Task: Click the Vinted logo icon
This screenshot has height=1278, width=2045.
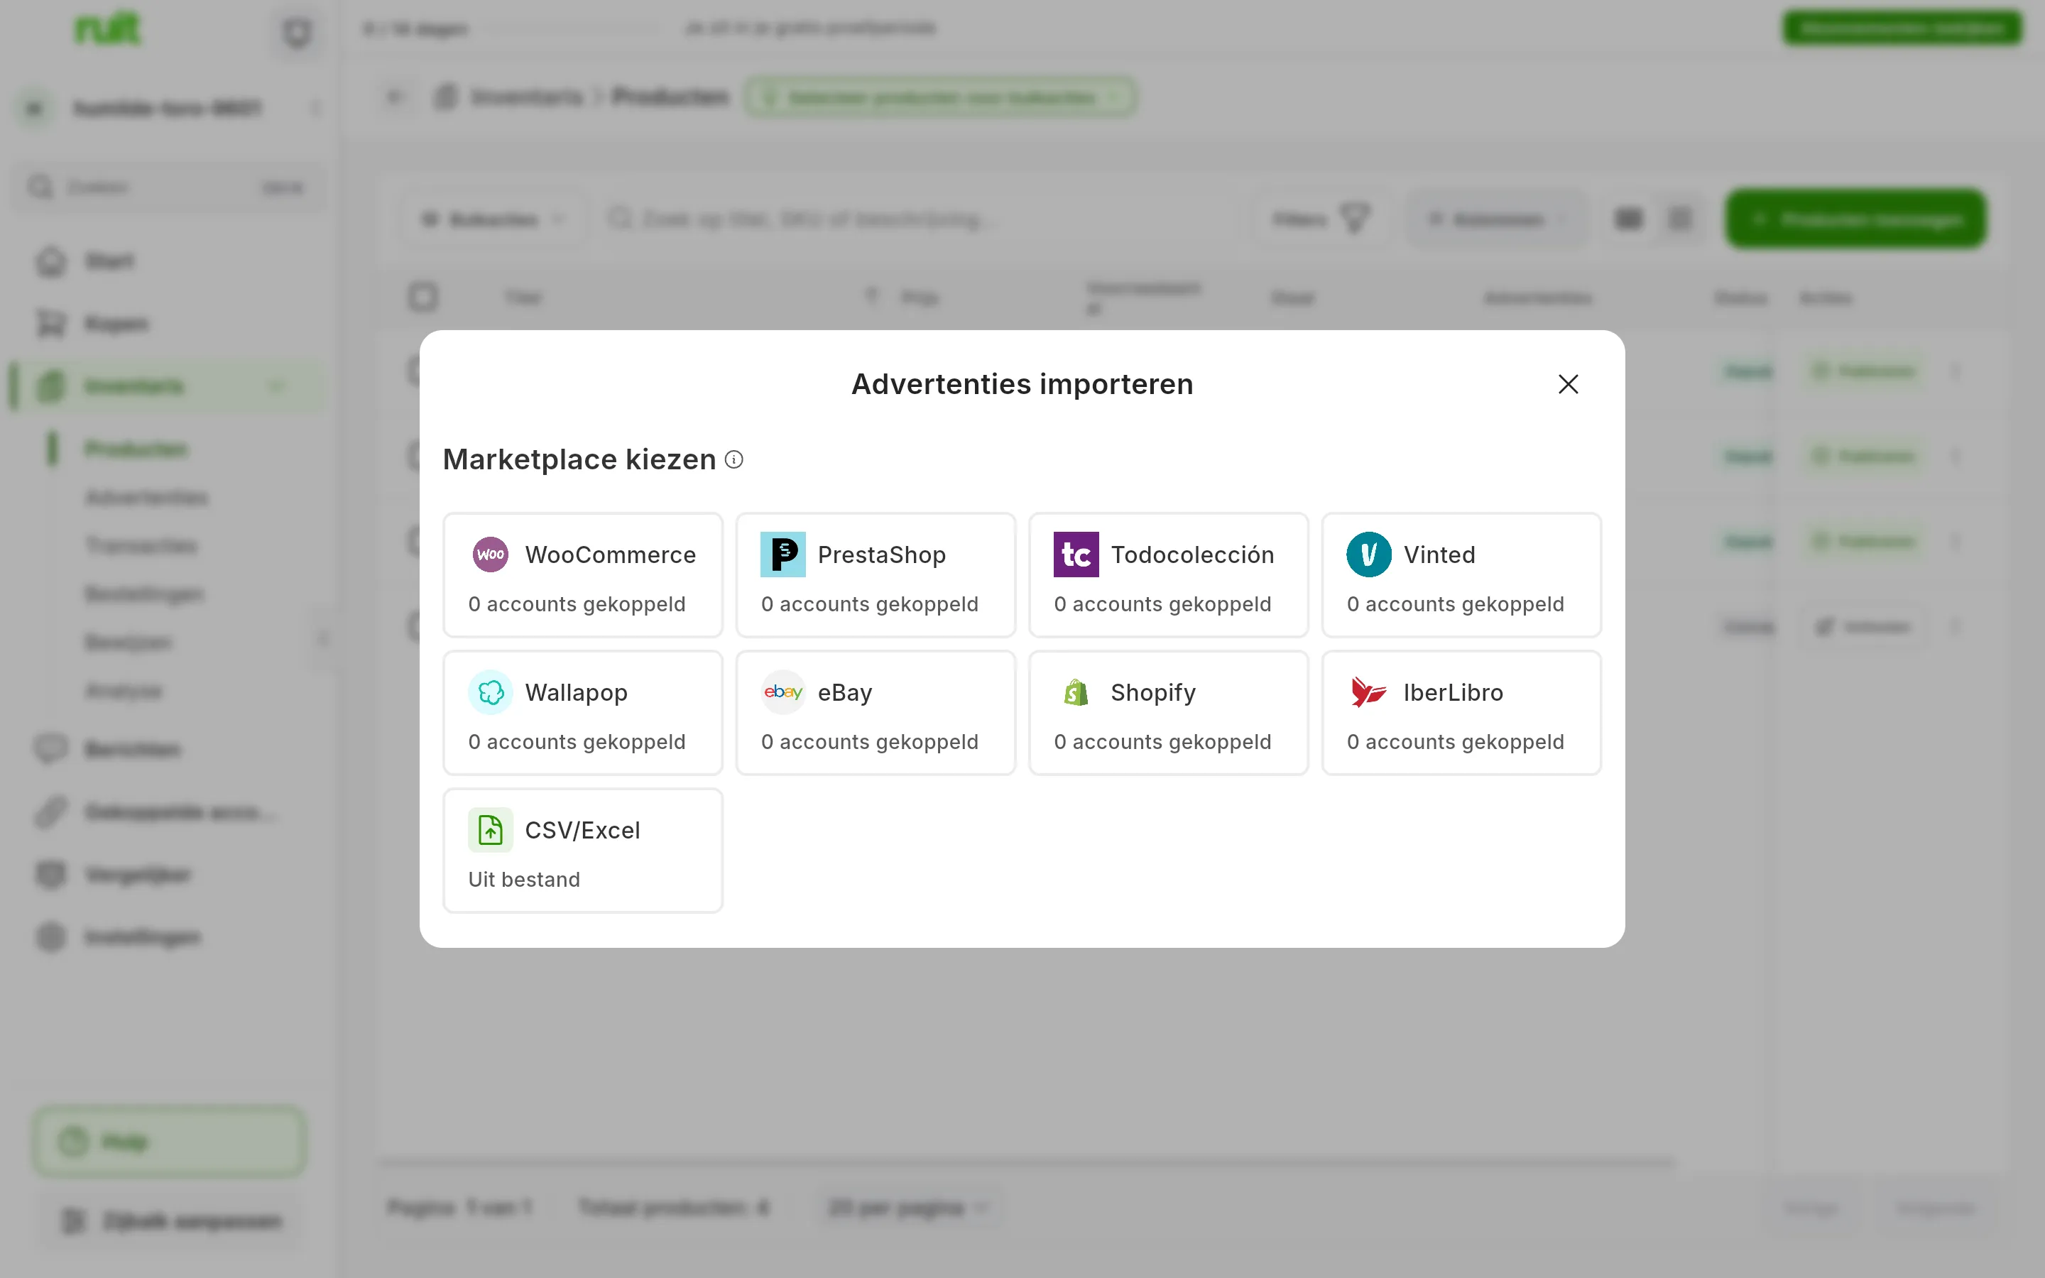Action: point(1368,555)
